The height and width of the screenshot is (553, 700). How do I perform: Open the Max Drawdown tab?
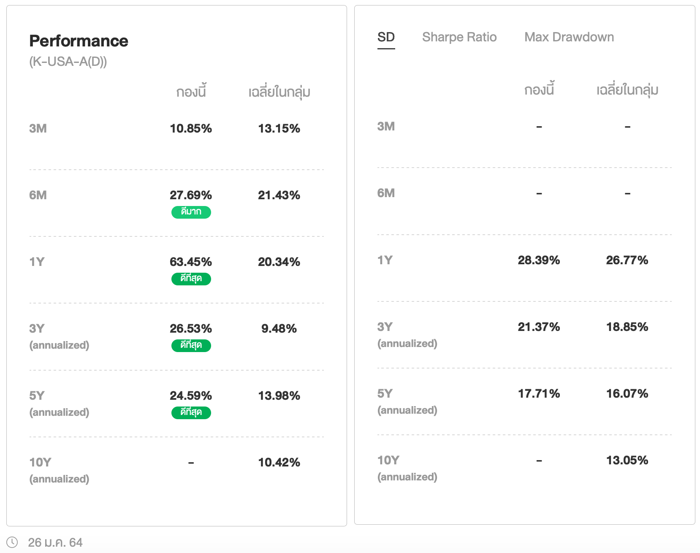pos(569,37)
